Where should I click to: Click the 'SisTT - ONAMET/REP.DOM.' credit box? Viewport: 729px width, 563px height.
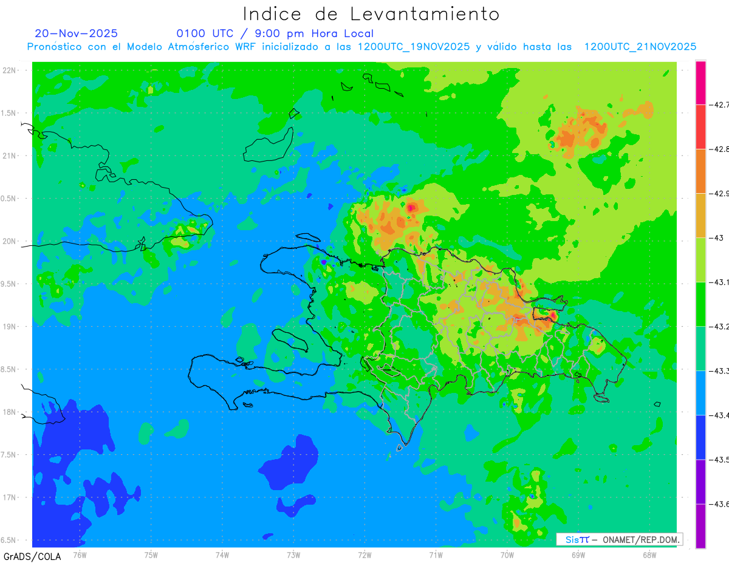pos(620,539)
